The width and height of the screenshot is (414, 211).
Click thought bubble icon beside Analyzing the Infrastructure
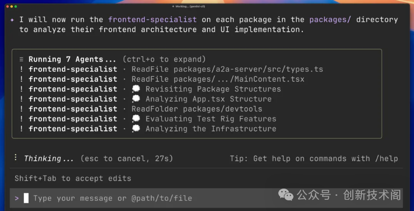click(x=136, y=129)
